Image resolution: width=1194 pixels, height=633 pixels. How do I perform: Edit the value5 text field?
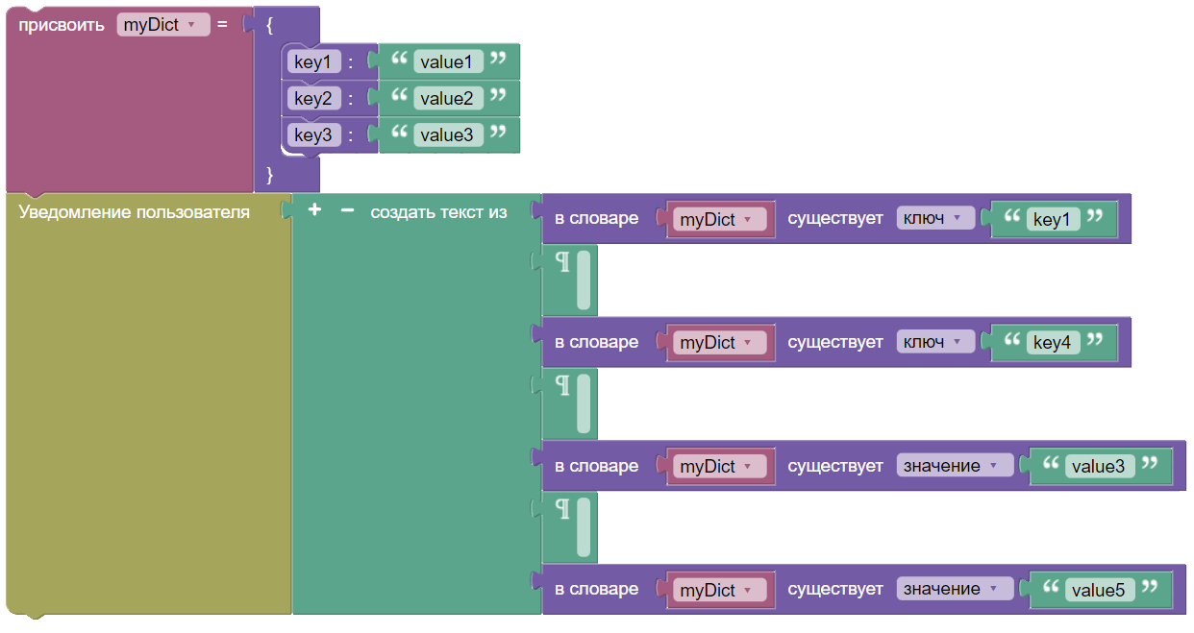coord(1100,590)
